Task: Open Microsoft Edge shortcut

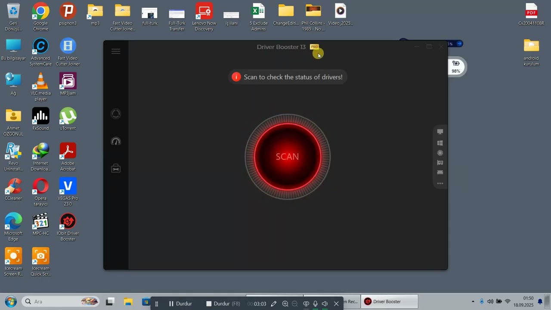Action: coord(13,227)
